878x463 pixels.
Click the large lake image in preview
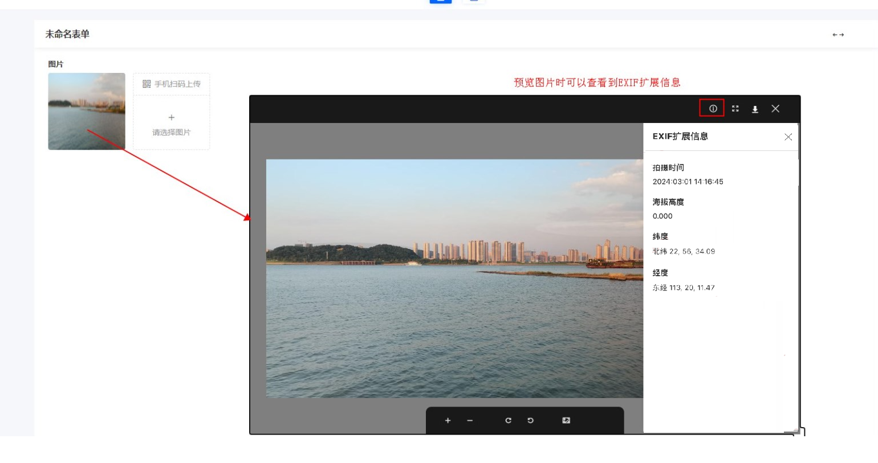tap(454, 278)
